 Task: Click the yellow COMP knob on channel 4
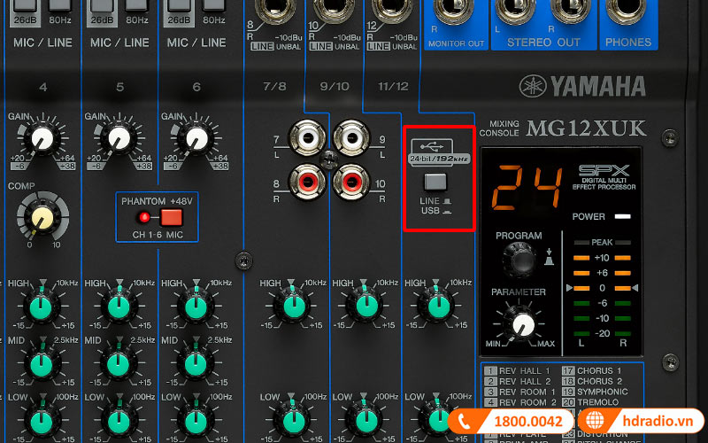click(42, 219)
